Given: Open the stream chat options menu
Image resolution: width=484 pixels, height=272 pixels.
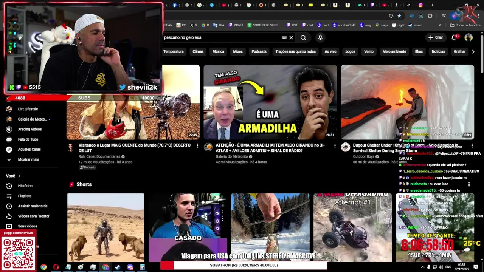Looking at the screenshot, I should [x=469, y=184].
